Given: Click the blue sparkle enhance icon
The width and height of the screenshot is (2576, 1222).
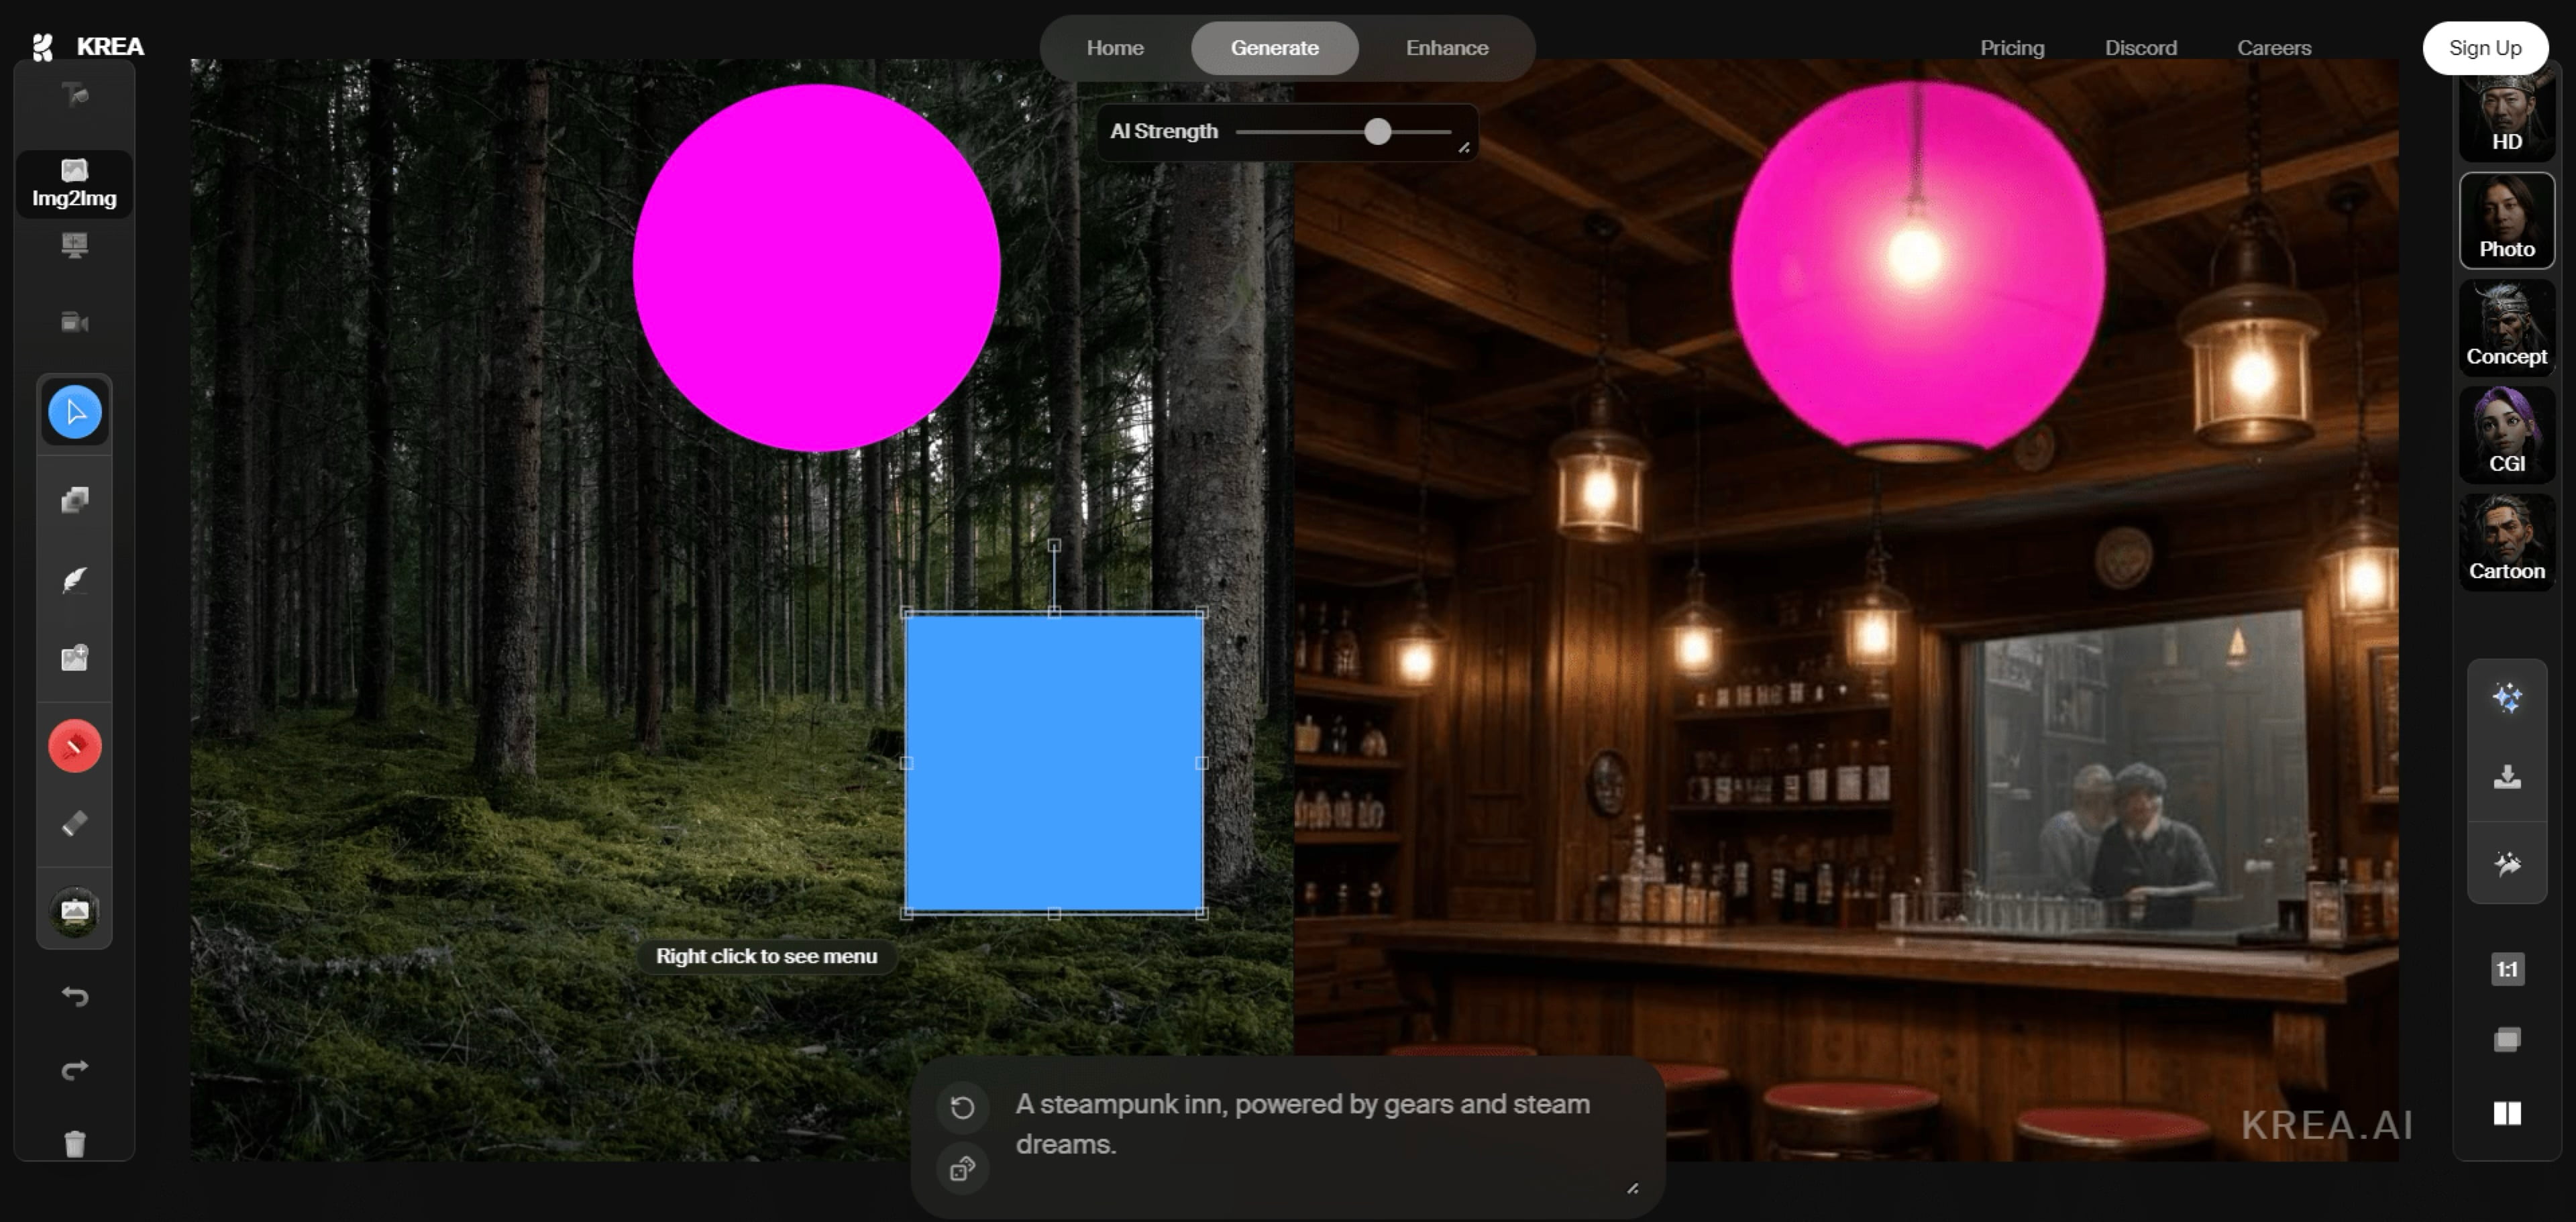Looking at the screenshot, I should point(2506,697).
